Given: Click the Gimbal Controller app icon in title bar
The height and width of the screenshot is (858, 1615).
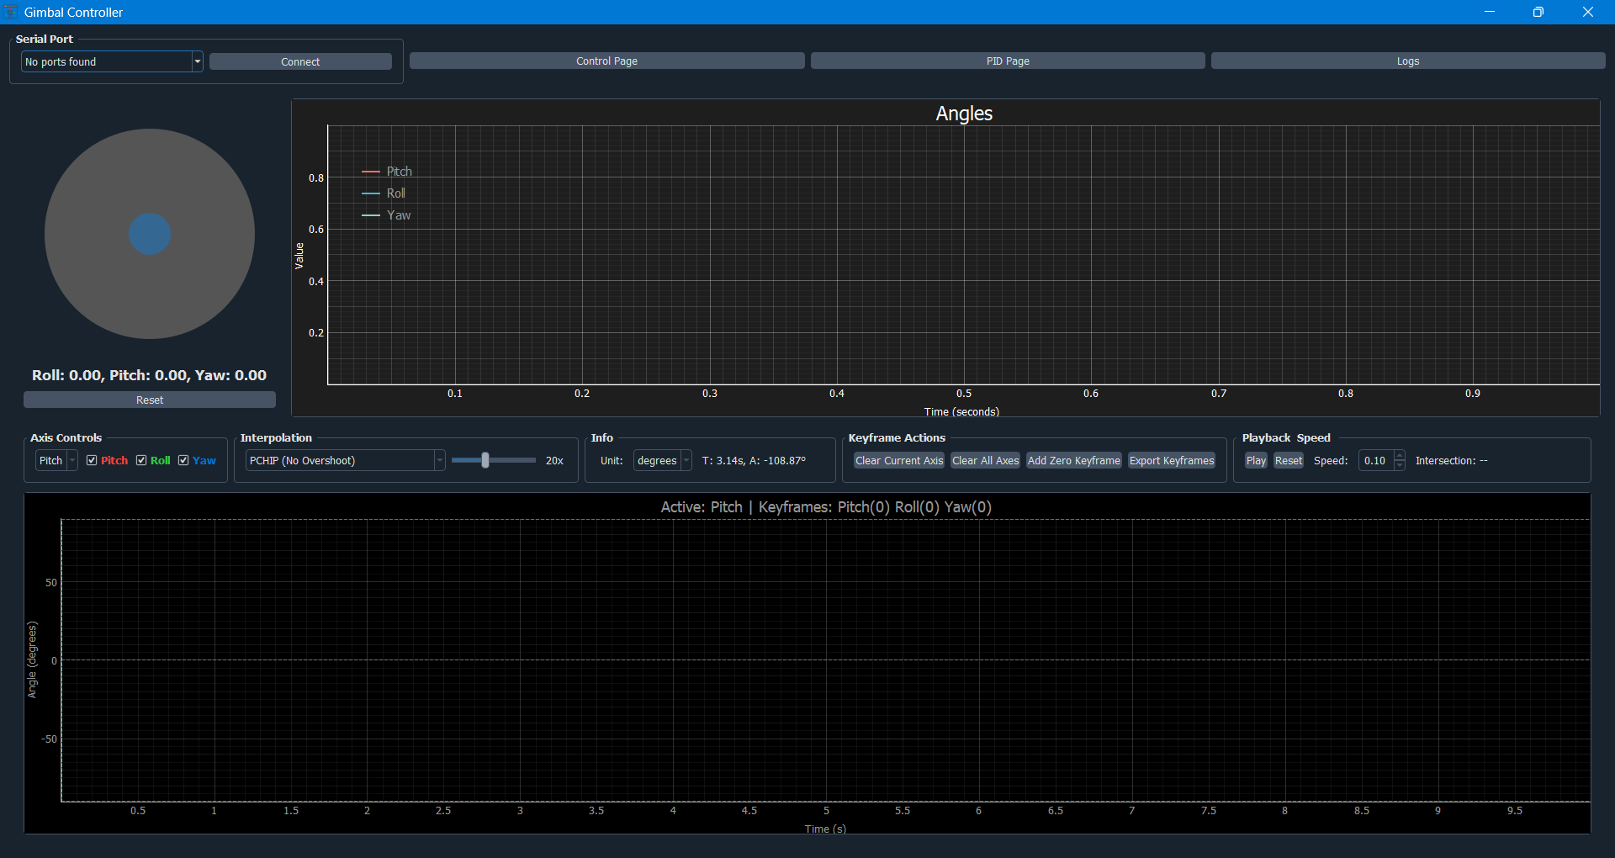Looking at the screenshot, I should tap(11, 12).
